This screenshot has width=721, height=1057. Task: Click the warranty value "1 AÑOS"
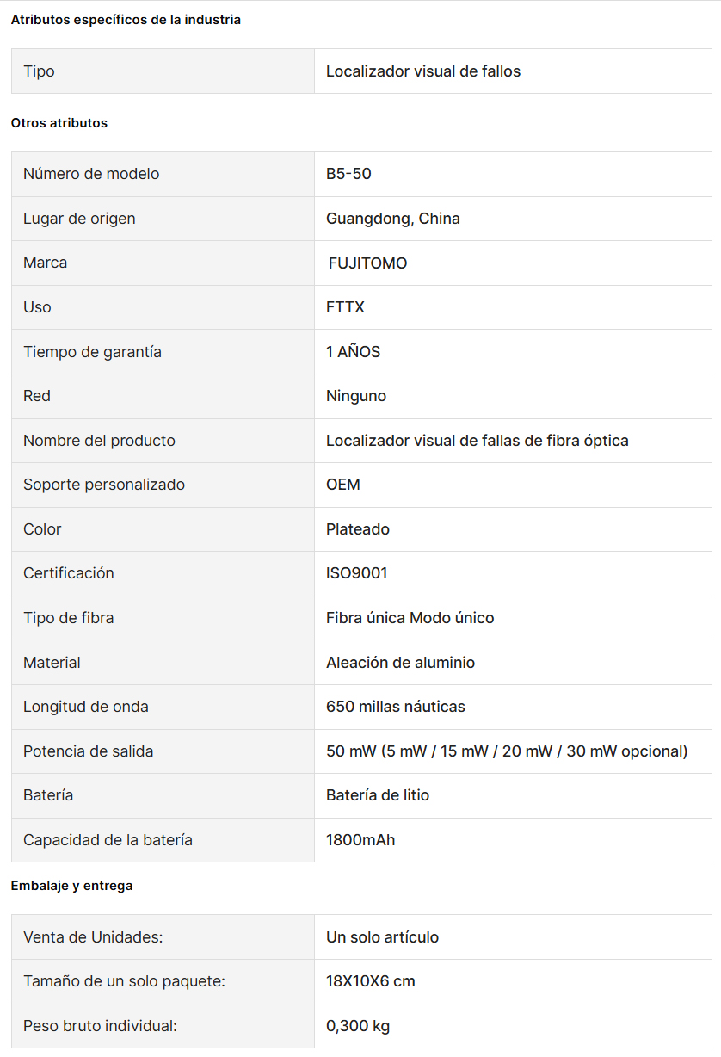353,352
